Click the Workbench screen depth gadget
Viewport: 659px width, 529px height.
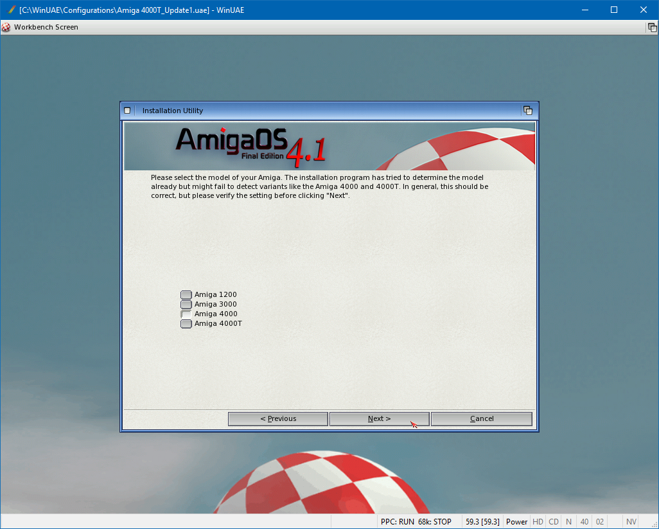pyautogui.click(x=651, y=28)
